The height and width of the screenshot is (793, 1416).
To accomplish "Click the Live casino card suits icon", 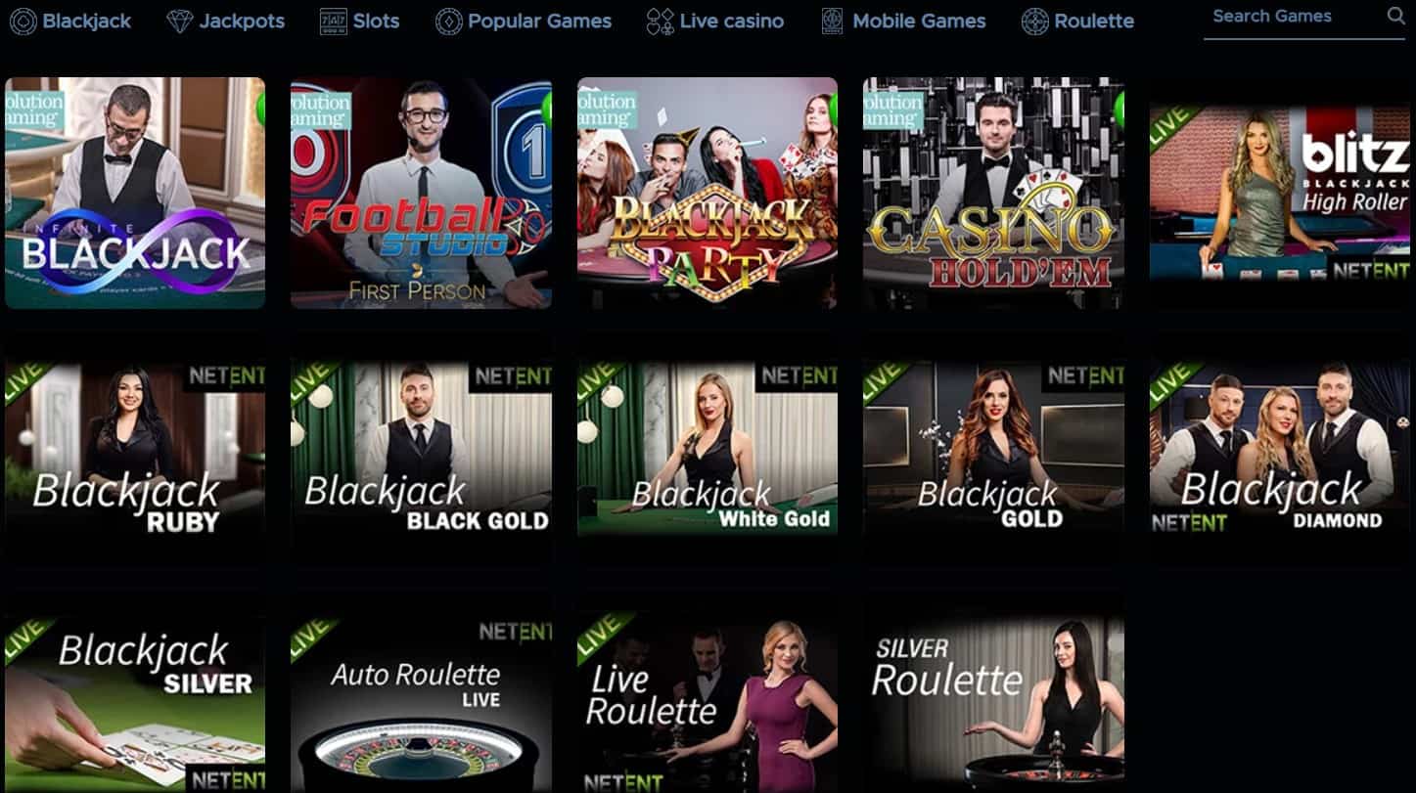I will [661, 21].
